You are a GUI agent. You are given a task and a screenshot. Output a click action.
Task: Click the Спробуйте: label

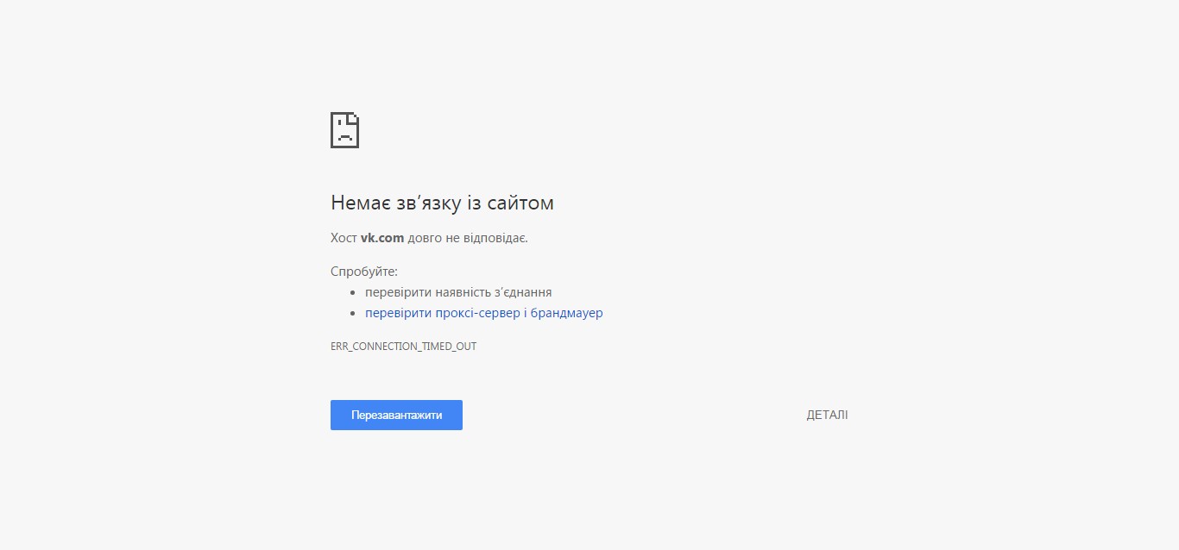[x=364, y=272]
